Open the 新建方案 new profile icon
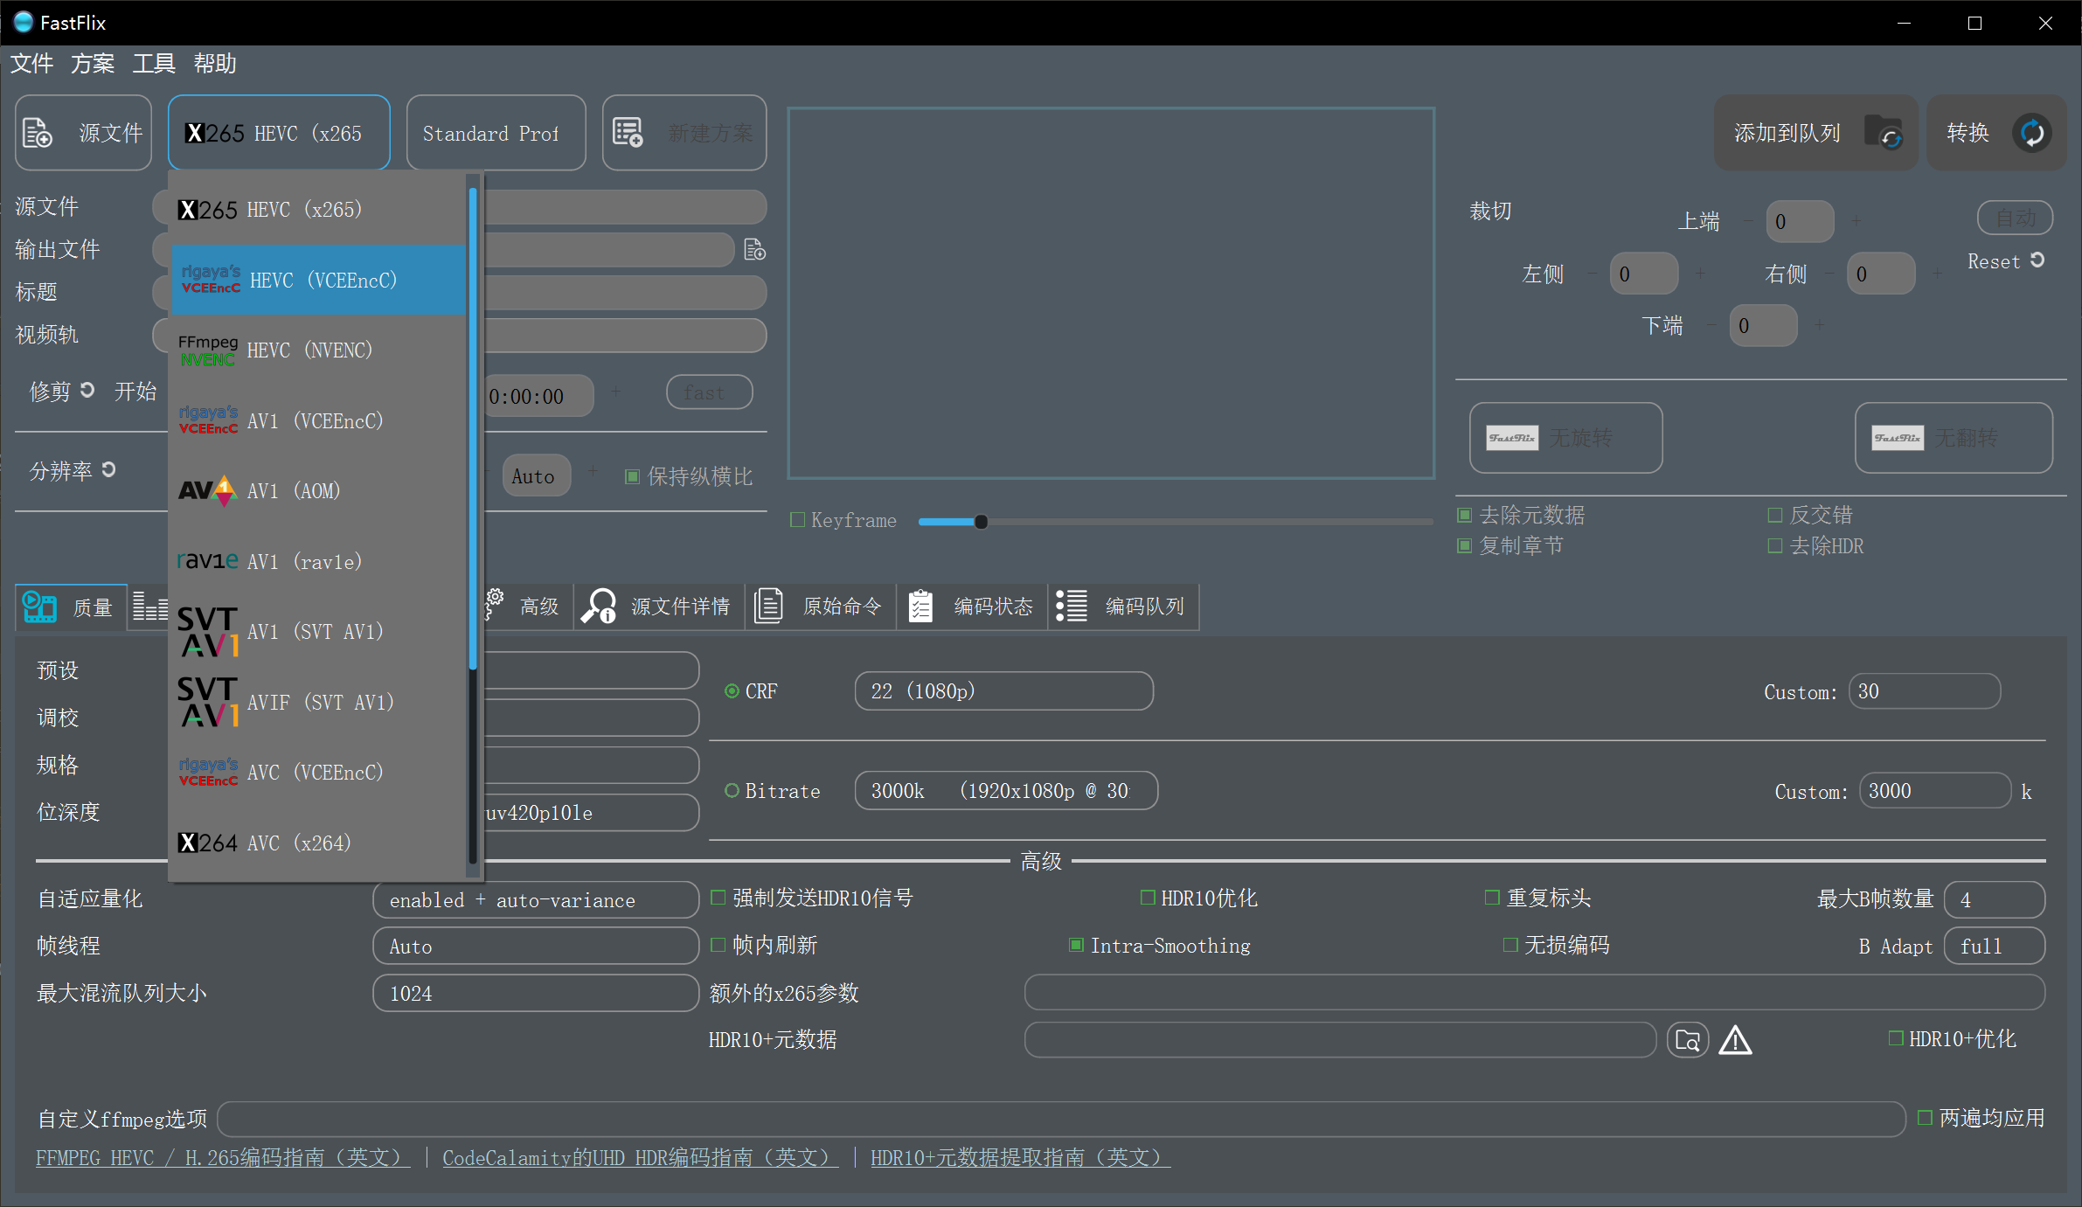 [x=628, y=132]
